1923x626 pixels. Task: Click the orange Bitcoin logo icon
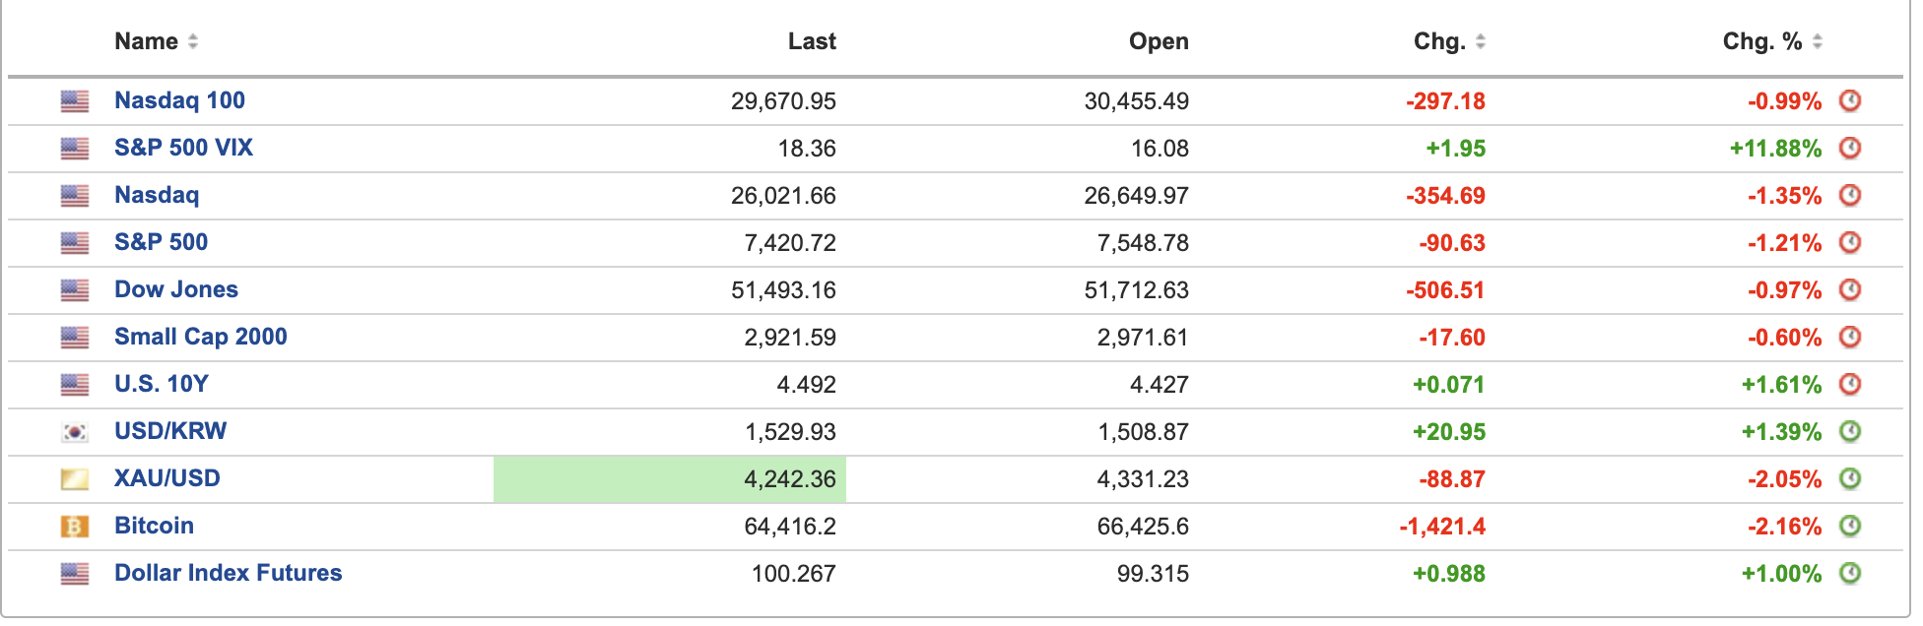(75, 527)
